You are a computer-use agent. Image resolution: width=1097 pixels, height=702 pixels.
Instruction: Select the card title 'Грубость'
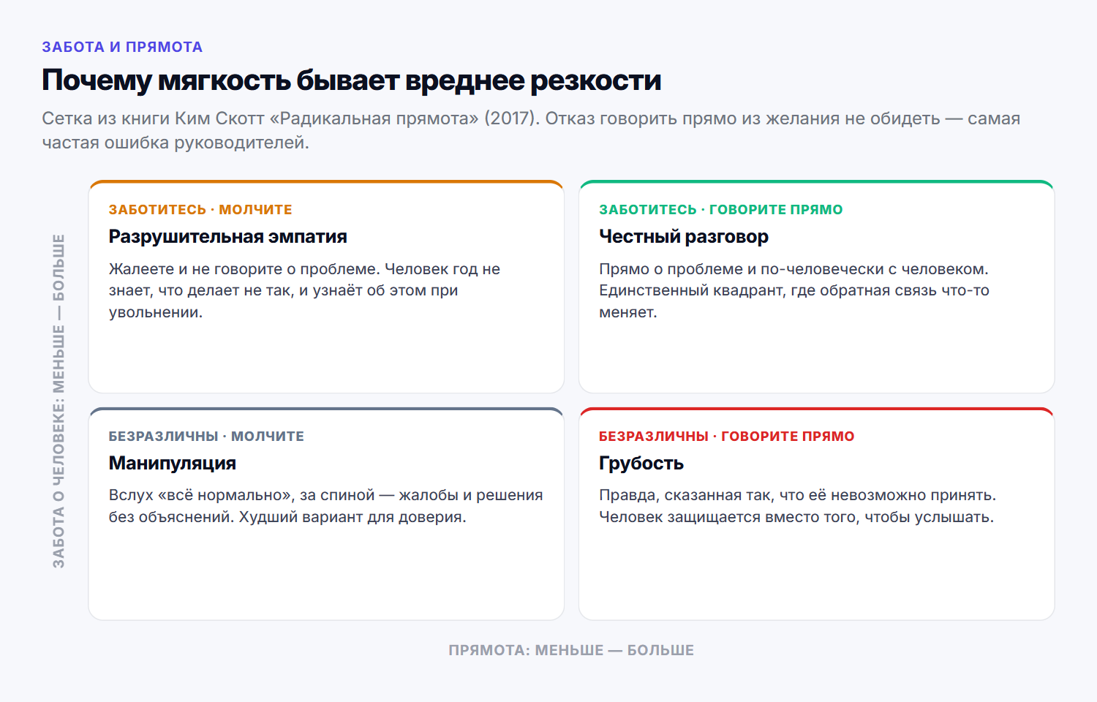tap(641, 463)
